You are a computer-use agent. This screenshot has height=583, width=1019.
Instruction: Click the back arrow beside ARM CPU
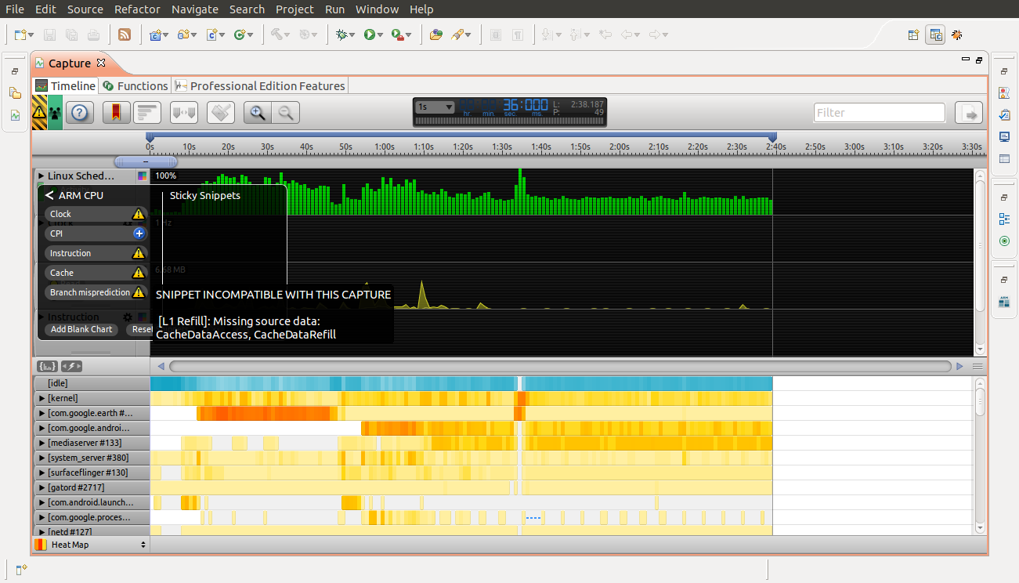[x=49, y=195]
